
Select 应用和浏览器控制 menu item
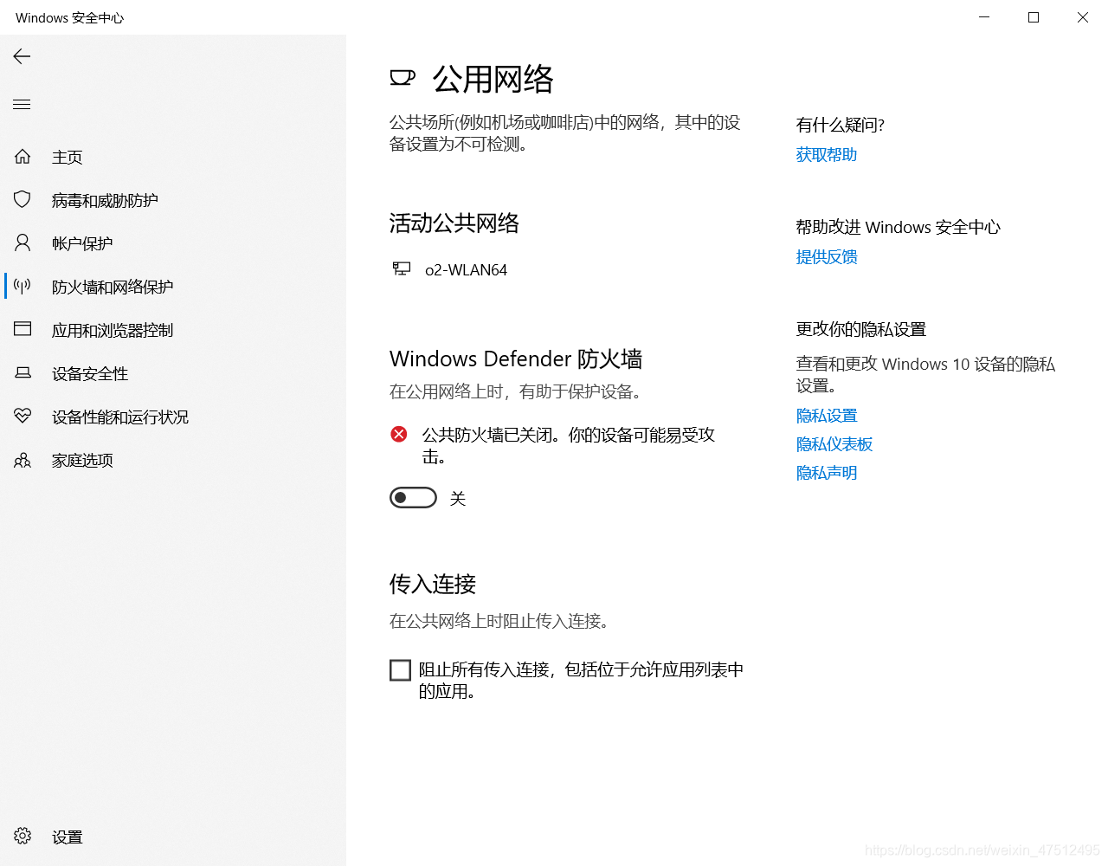[x=113, y=330]
